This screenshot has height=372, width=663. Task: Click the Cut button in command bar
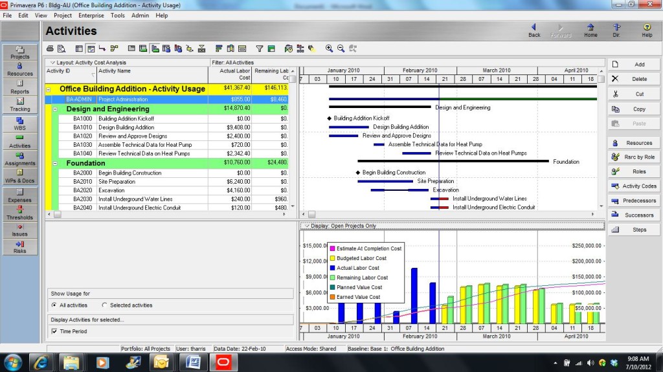click(633, 94)
